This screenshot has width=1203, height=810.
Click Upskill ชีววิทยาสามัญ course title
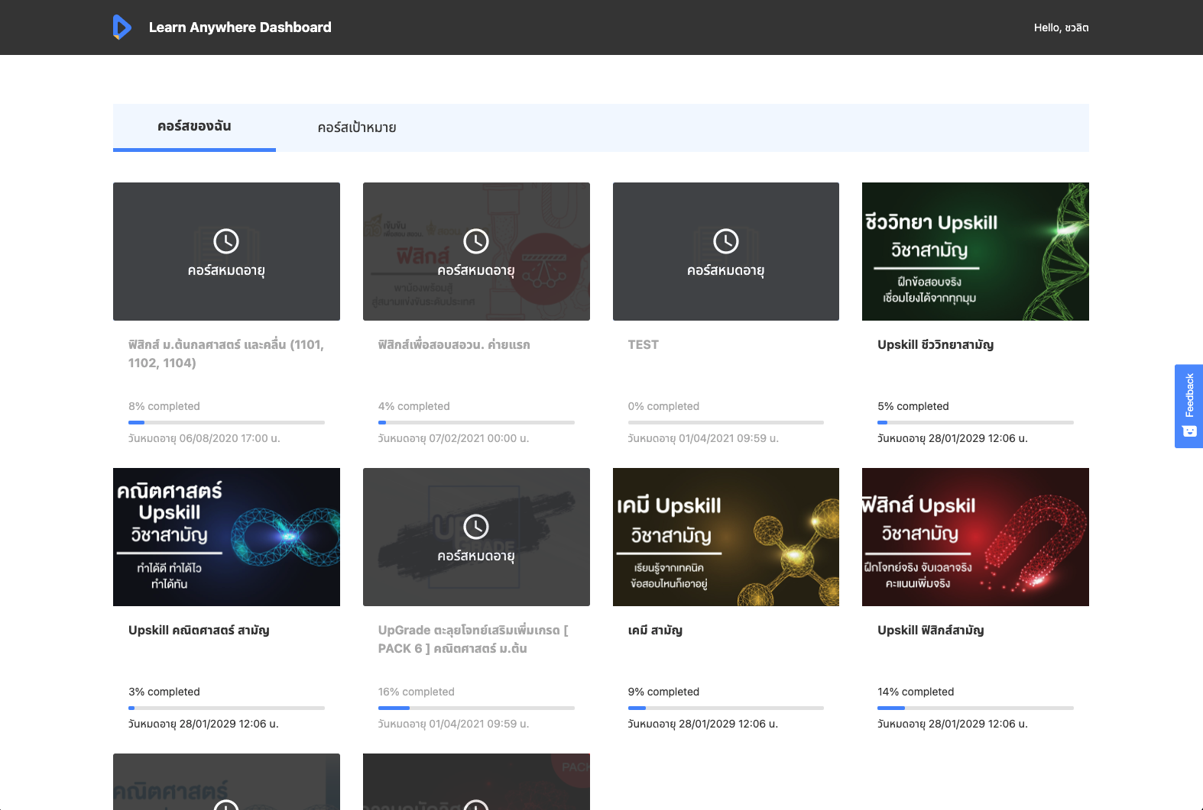pyautogui.click(x=935, y=345)
